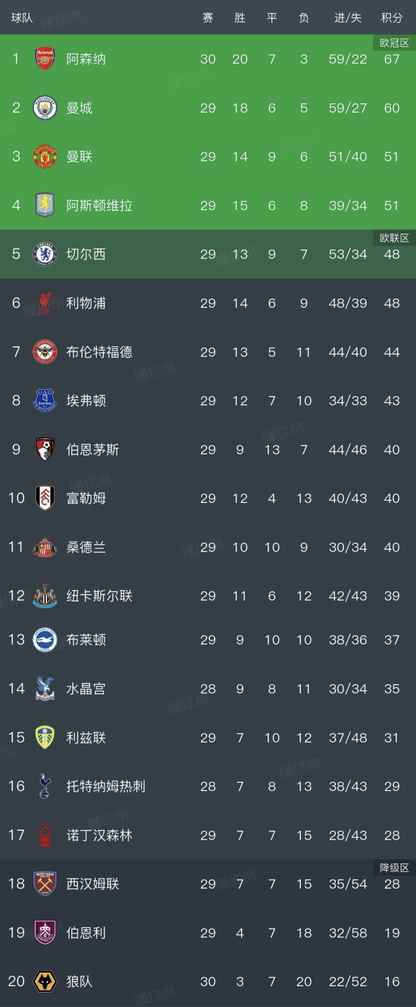Select team name 布伦特福德
The height and width of the screenshot is (1007, 416).
click(99, 352)
